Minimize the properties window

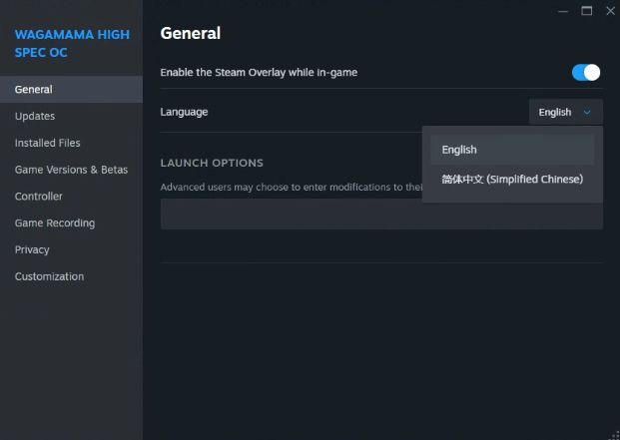pos(562,11)
